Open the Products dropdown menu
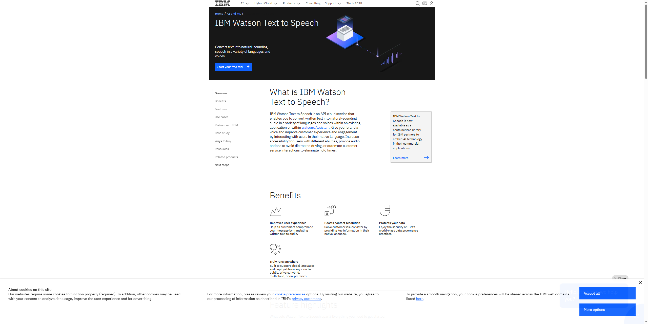Image resolution: width=648 pixels, height=324 pixels. pyautogui.click(x=291, y=3)
